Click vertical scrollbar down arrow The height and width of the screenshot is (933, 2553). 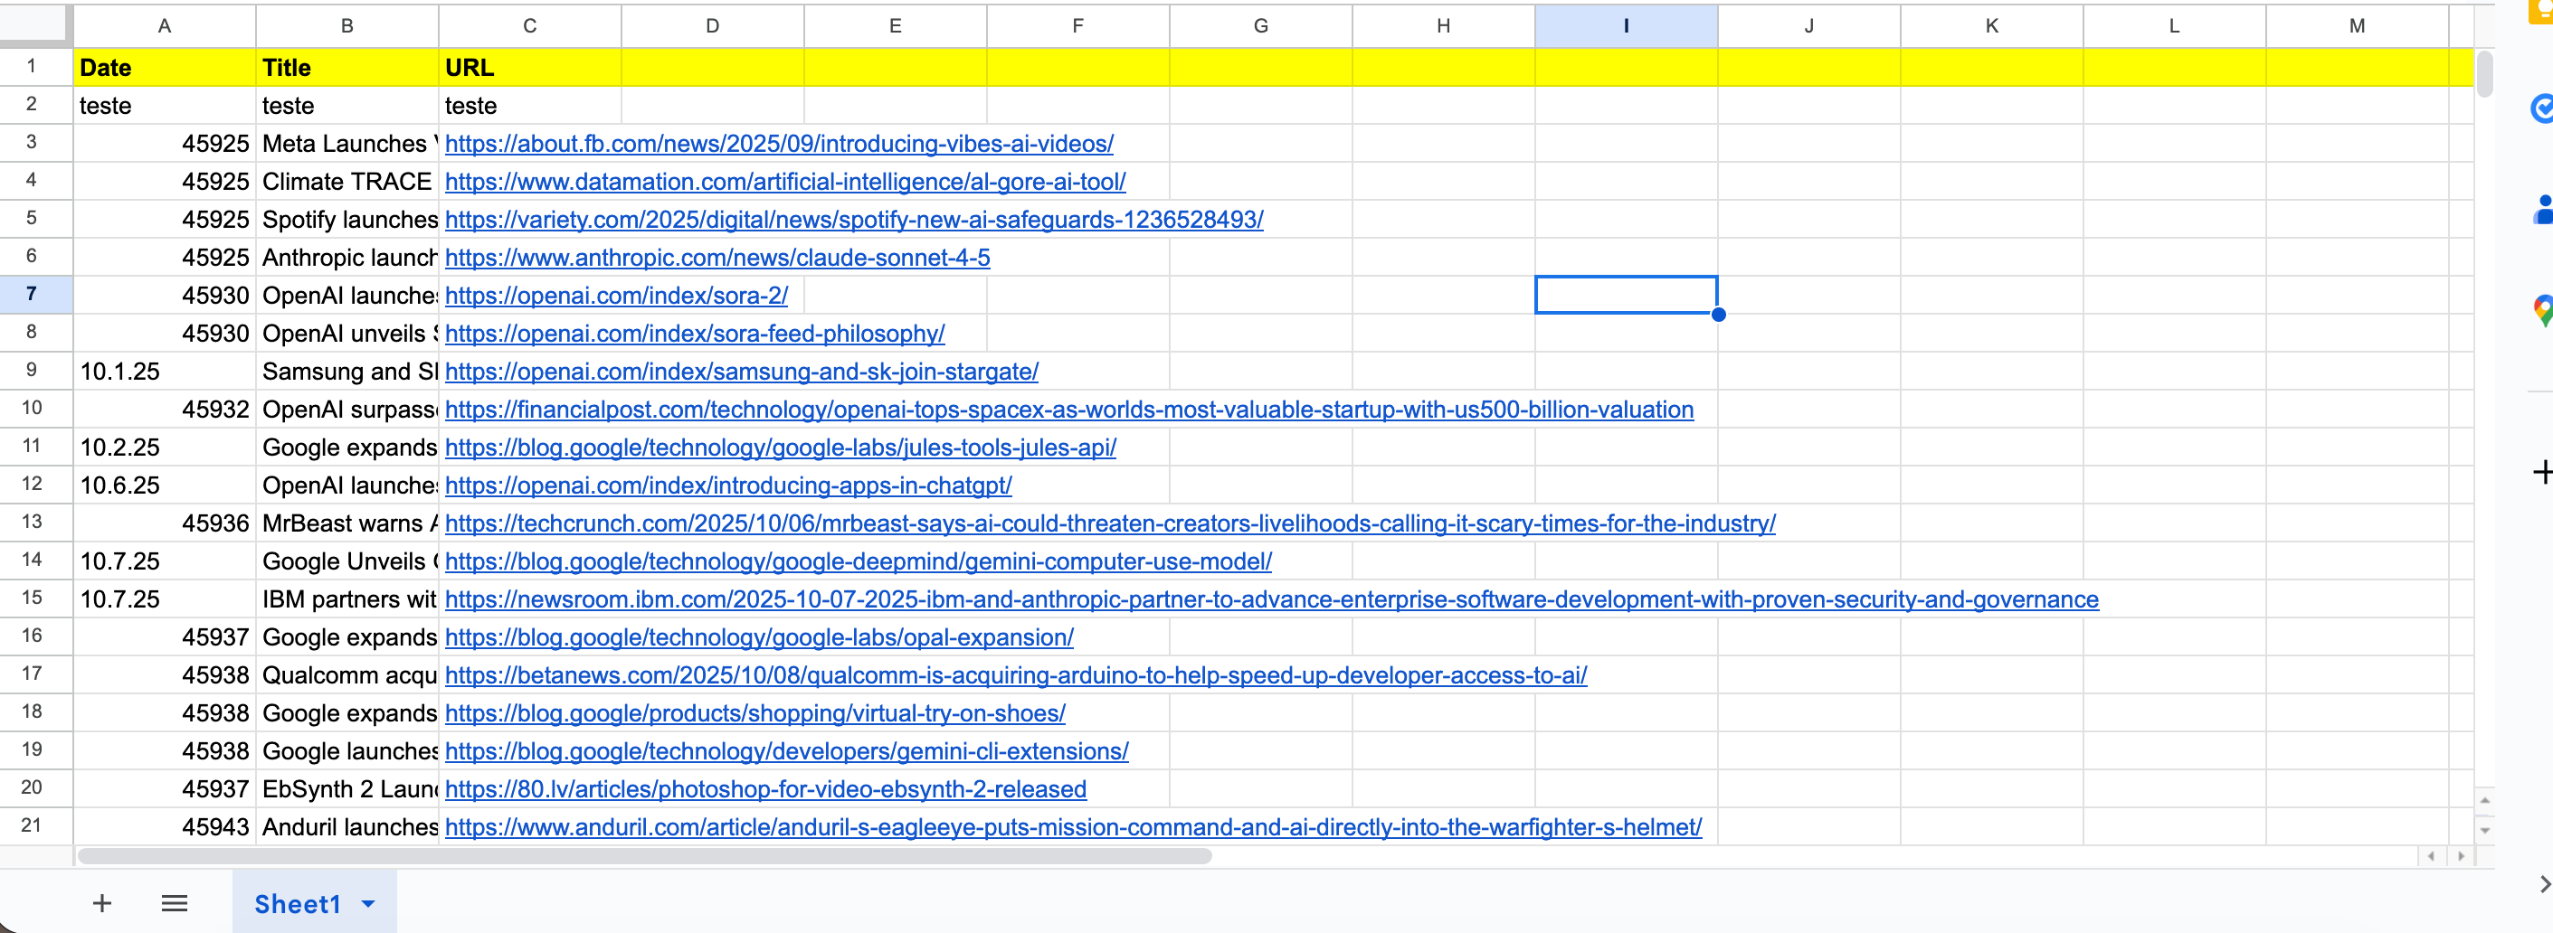(2484, 830)
